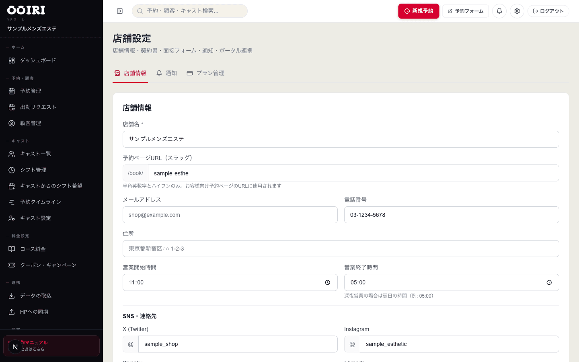Image resolution: width=579 pixels, height=362 pixels.
Task: Click the キャストからのシフト希望 calendar icon
Action: pos(12,186)
